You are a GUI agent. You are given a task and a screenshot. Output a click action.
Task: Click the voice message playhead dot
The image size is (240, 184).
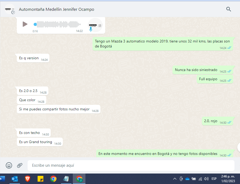(x=35, y=24)
